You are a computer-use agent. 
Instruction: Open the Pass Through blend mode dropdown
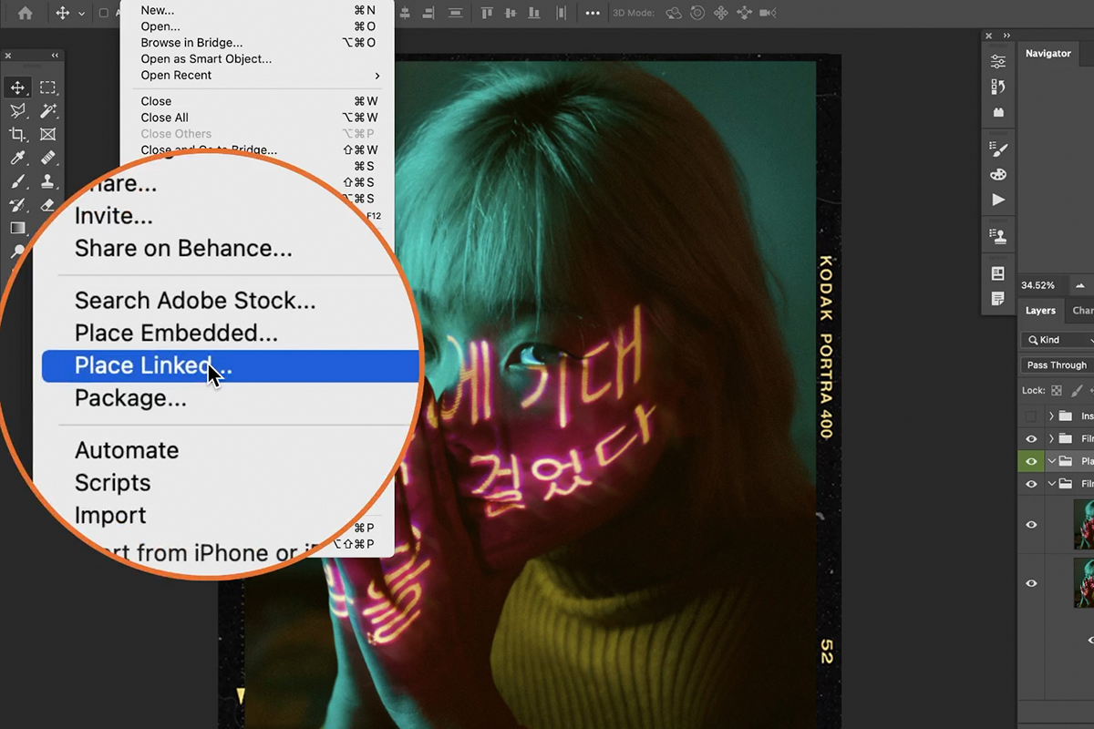click(x=1058, y=365)
